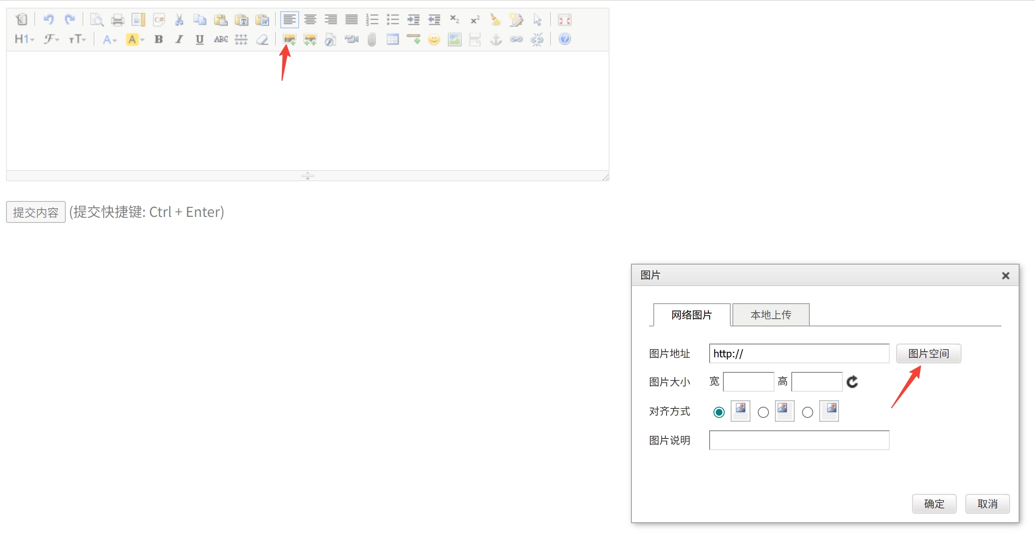Click the select all cursor icon
1035x536 pixels.
[537, 20]
